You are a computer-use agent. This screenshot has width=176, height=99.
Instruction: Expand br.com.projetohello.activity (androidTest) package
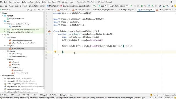[5, 29]
